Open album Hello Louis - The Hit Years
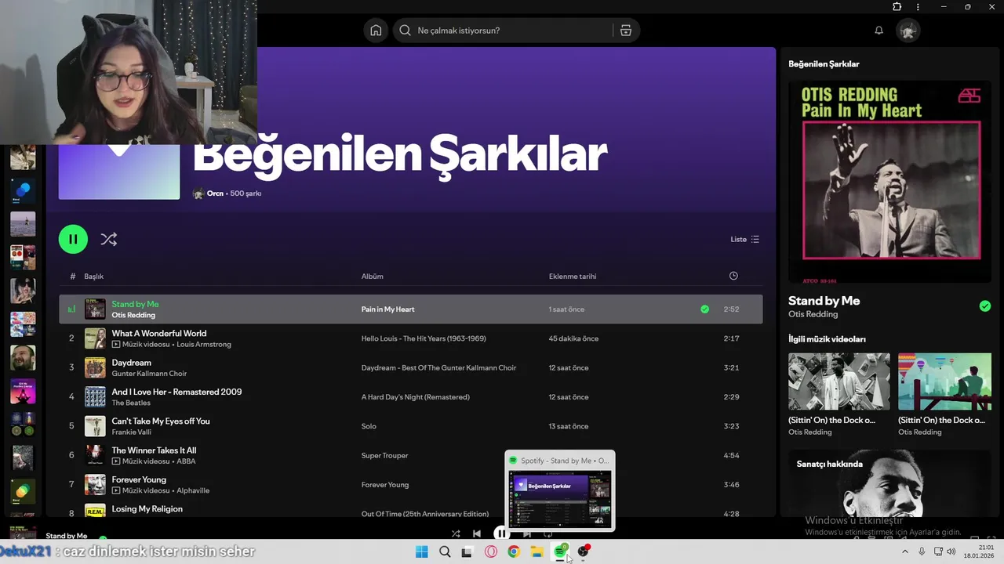The width and height of the screenshot is (1004, 564). coord(424,338)
